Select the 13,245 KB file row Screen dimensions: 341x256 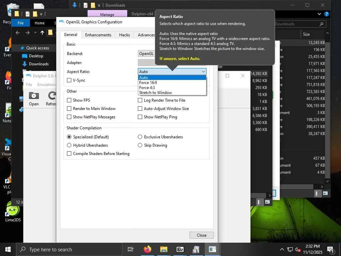click(302, 43)
